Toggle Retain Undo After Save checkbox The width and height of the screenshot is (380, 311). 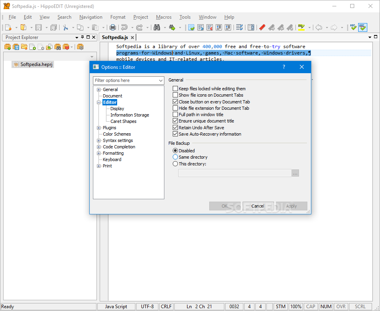pos(175,127)
